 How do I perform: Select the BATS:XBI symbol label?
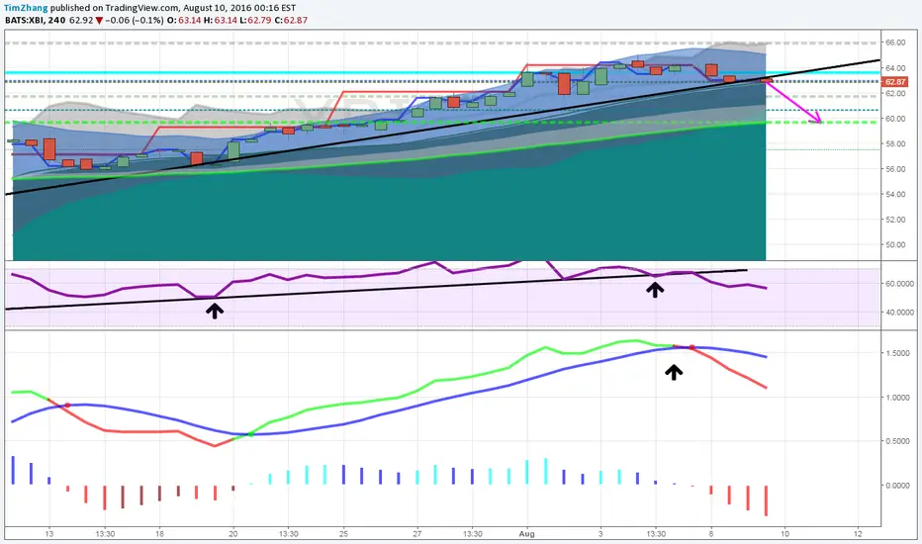pyautogui.click(x=24, y=20)
